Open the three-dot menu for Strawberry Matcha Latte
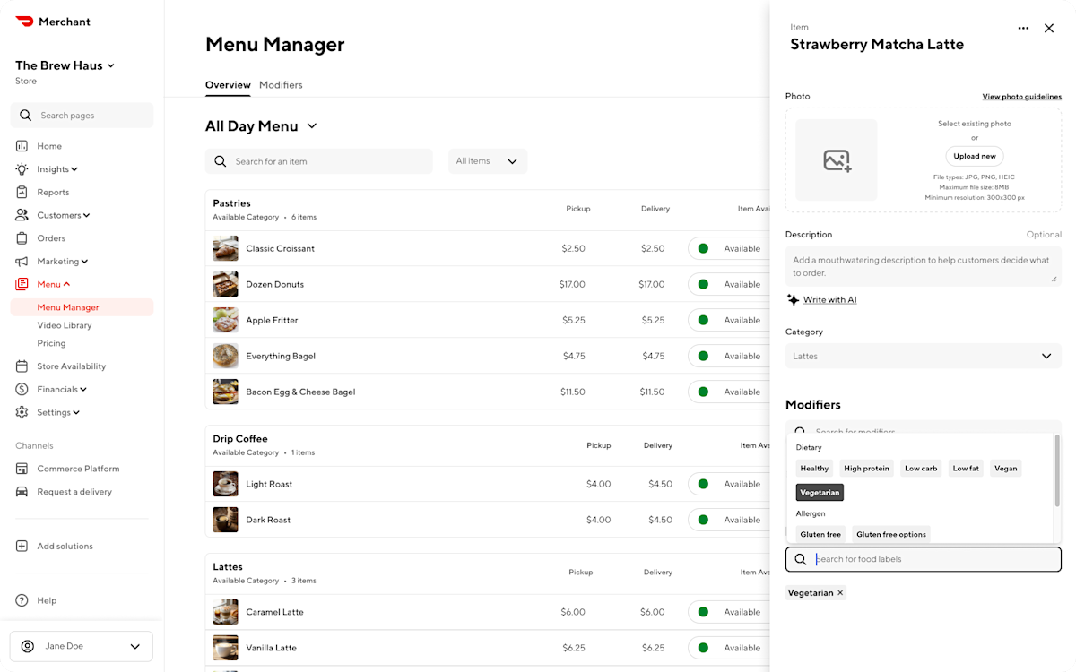Screen dimensions: 1076x672 pos(1023,28)
